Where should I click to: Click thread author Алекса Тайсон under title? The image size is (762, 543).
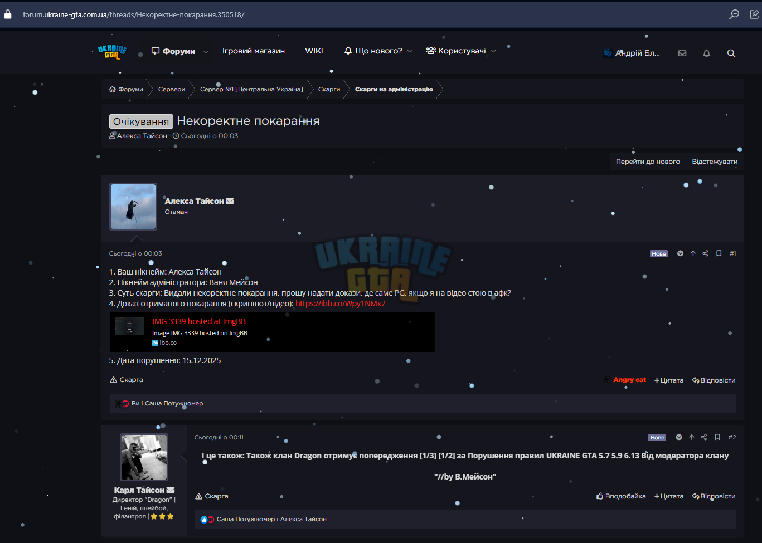[x=142, y=136]
